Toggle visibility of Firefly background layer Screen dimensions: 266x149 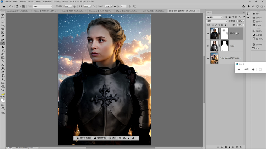tap(208, 58)
